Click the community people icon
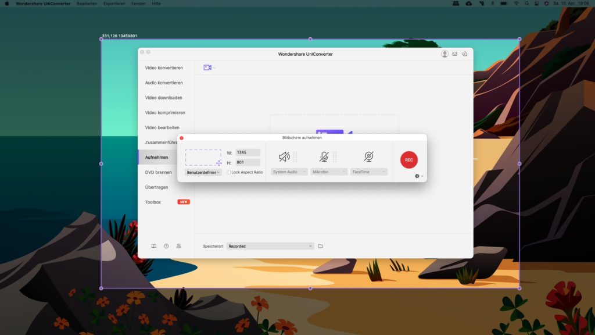This screenshot has height=335, width=595. point(179,246)
